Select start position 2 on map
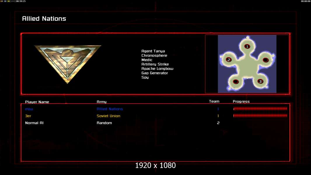 (x=229, y=60)
